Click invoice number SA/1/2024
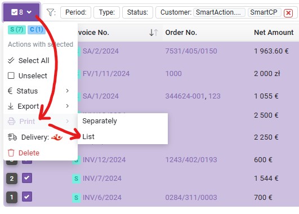The height and width of the screenshot is (214, 299). 100,96
